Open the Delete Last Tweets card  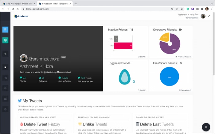(161, 123)
